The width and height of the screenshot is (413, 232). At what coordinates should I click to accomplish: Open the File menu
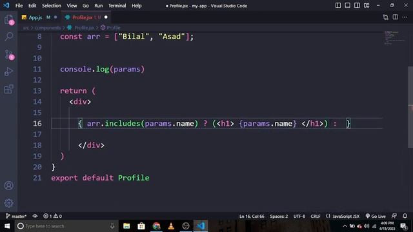tap(19, 6)
